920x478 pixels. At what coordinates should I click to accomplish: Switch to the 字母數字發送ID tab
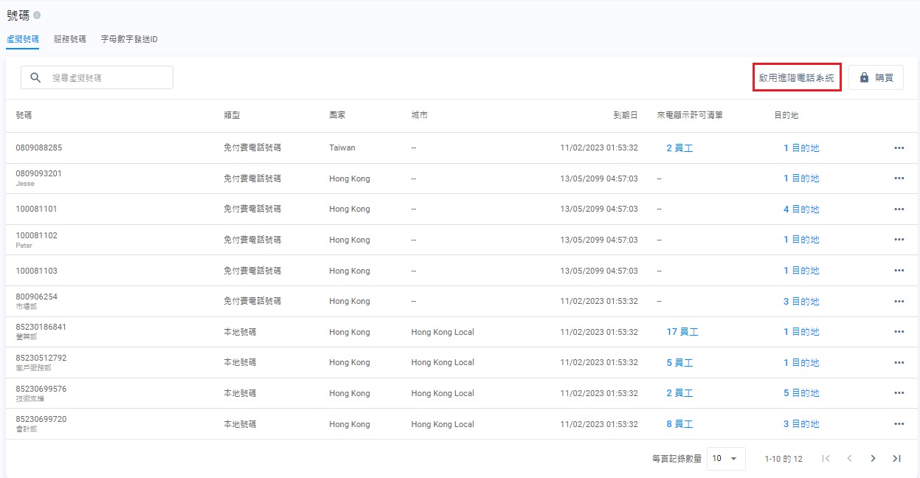pyautogui.click(x=129, y=39)
